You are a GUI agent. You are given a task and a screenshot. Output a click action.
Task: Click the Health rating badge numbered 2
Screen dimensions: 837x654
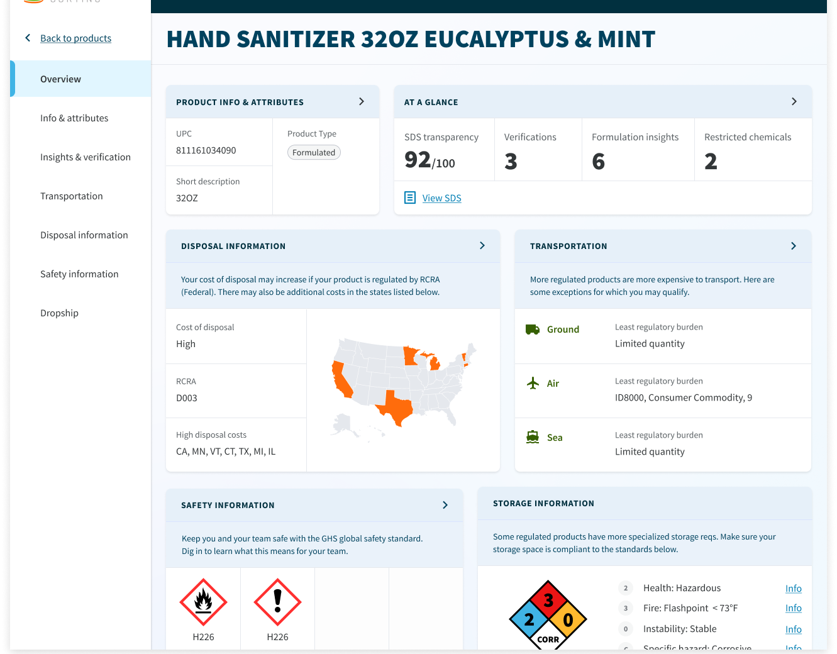[x=625, y=588]
